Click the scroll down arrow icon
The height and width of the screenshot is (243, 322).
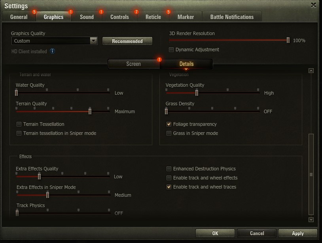311,220
